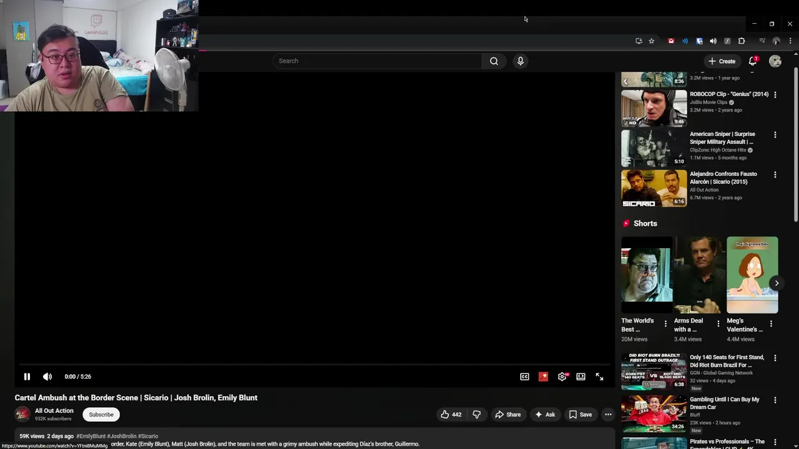Click the #Sicario hashtag

(x=148, y=437)
